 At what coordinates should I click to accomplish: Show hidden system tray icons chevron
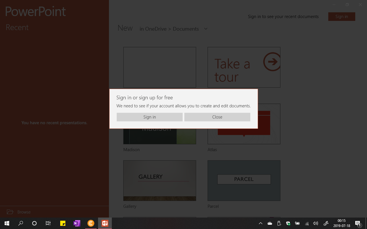(261, 223)
